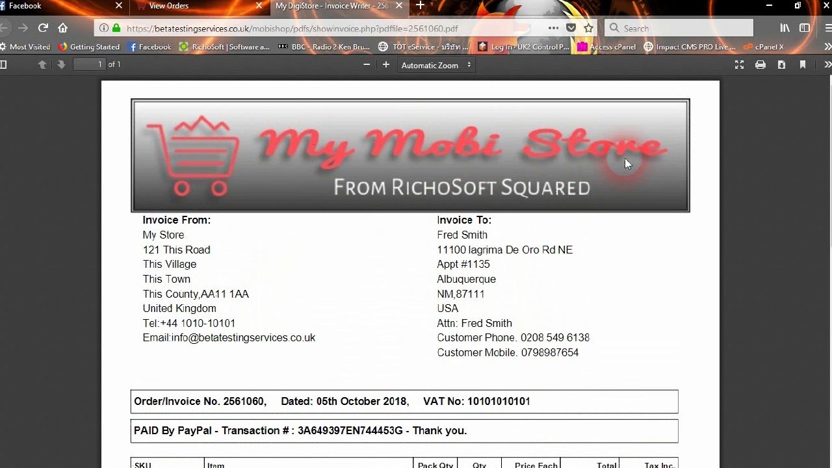Go to the browser home page
Image resolution: width=832 pixels, height=468 pixels.
tap(62, 28)
